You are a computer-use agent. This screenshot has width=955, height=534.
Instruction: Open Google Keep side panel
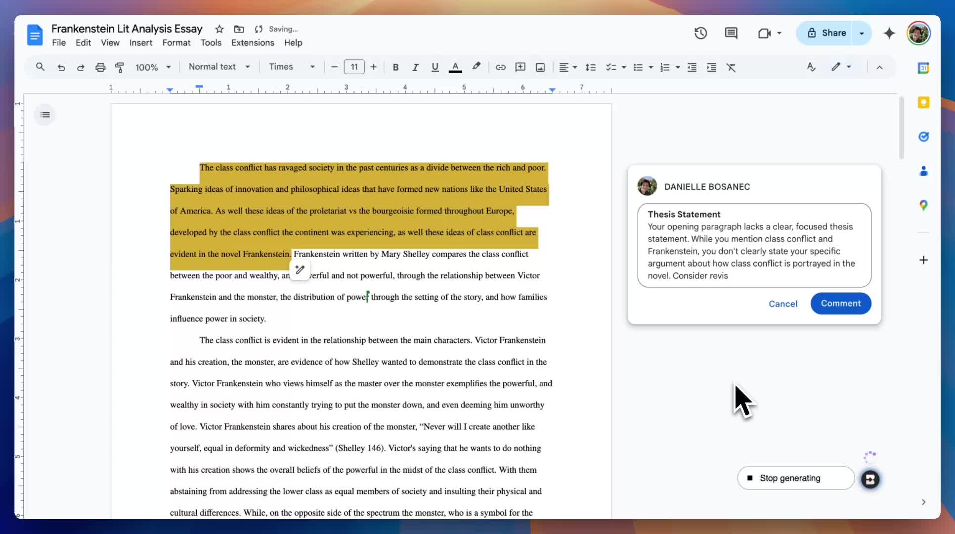click(923, 102)
